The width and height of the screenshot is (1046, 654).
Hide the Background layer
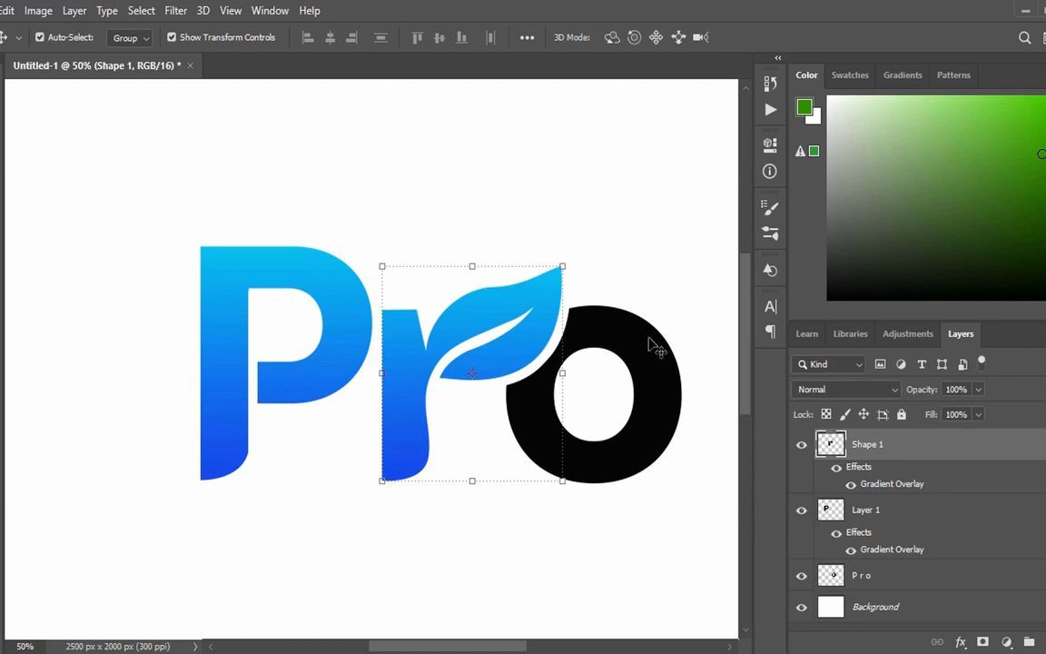point(801,607)
